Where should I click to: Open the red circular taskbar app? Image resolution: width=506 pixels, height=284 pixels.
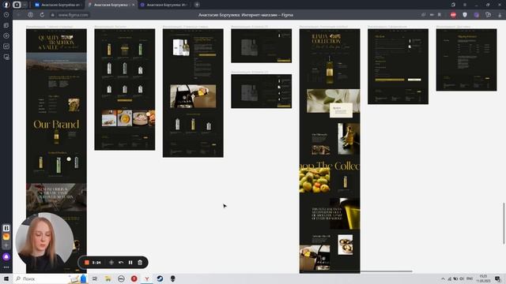click(x=134, y=278)
